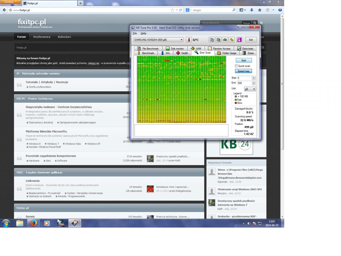This screenshot has height=256, width=341.
Task: Open the Extra tests tab
Action: click(245, 49)
